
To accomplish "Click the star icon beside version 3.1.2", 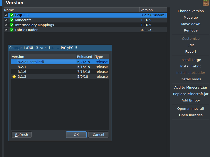I will point(14,76).
